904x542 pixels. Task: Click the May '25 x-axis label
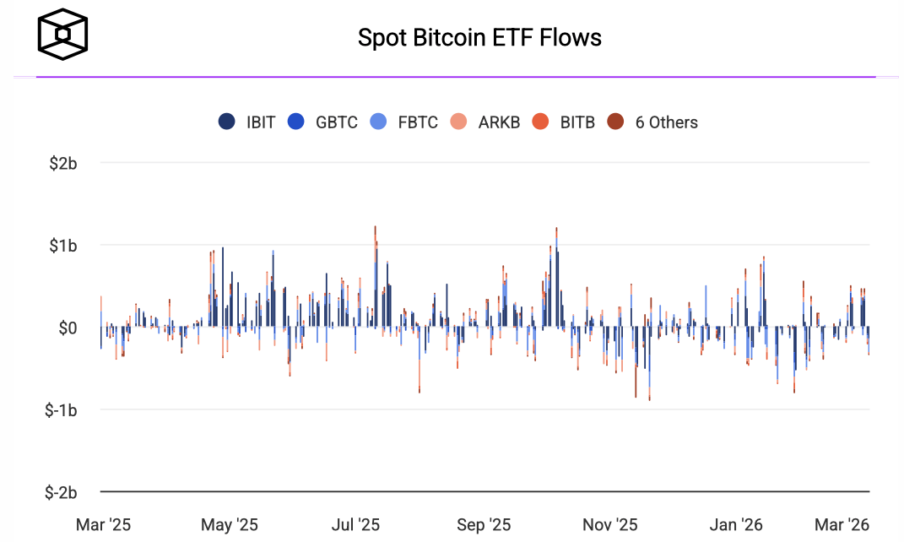click(x=229, y=525)
